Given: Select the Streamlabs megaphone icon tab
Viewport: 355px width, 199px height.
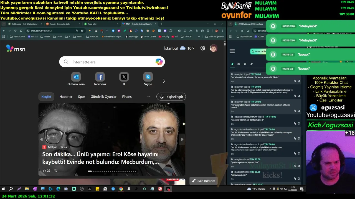Looking at the screenshot, I should coord(245,64).
